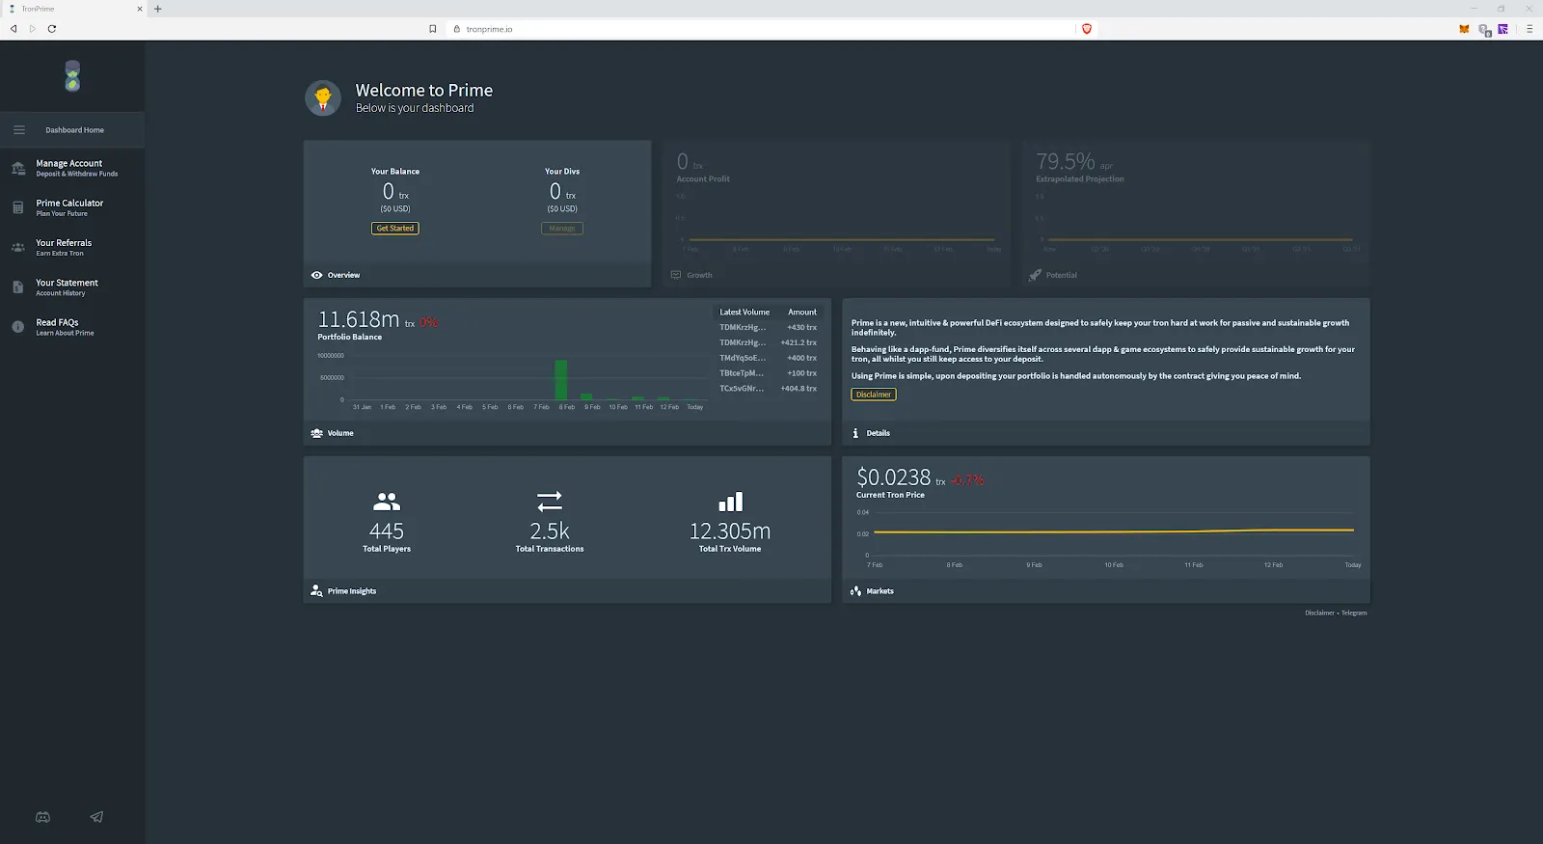
Task: Click the 2.5k Total Transactions figure
Action: [550, 531]
